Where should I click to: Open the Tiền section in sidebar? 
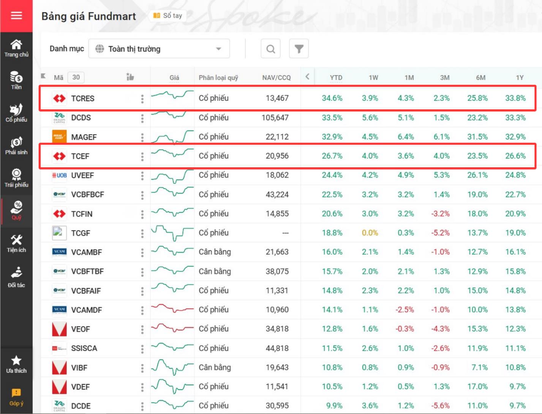pyautogui.click(x=16, y=80)
